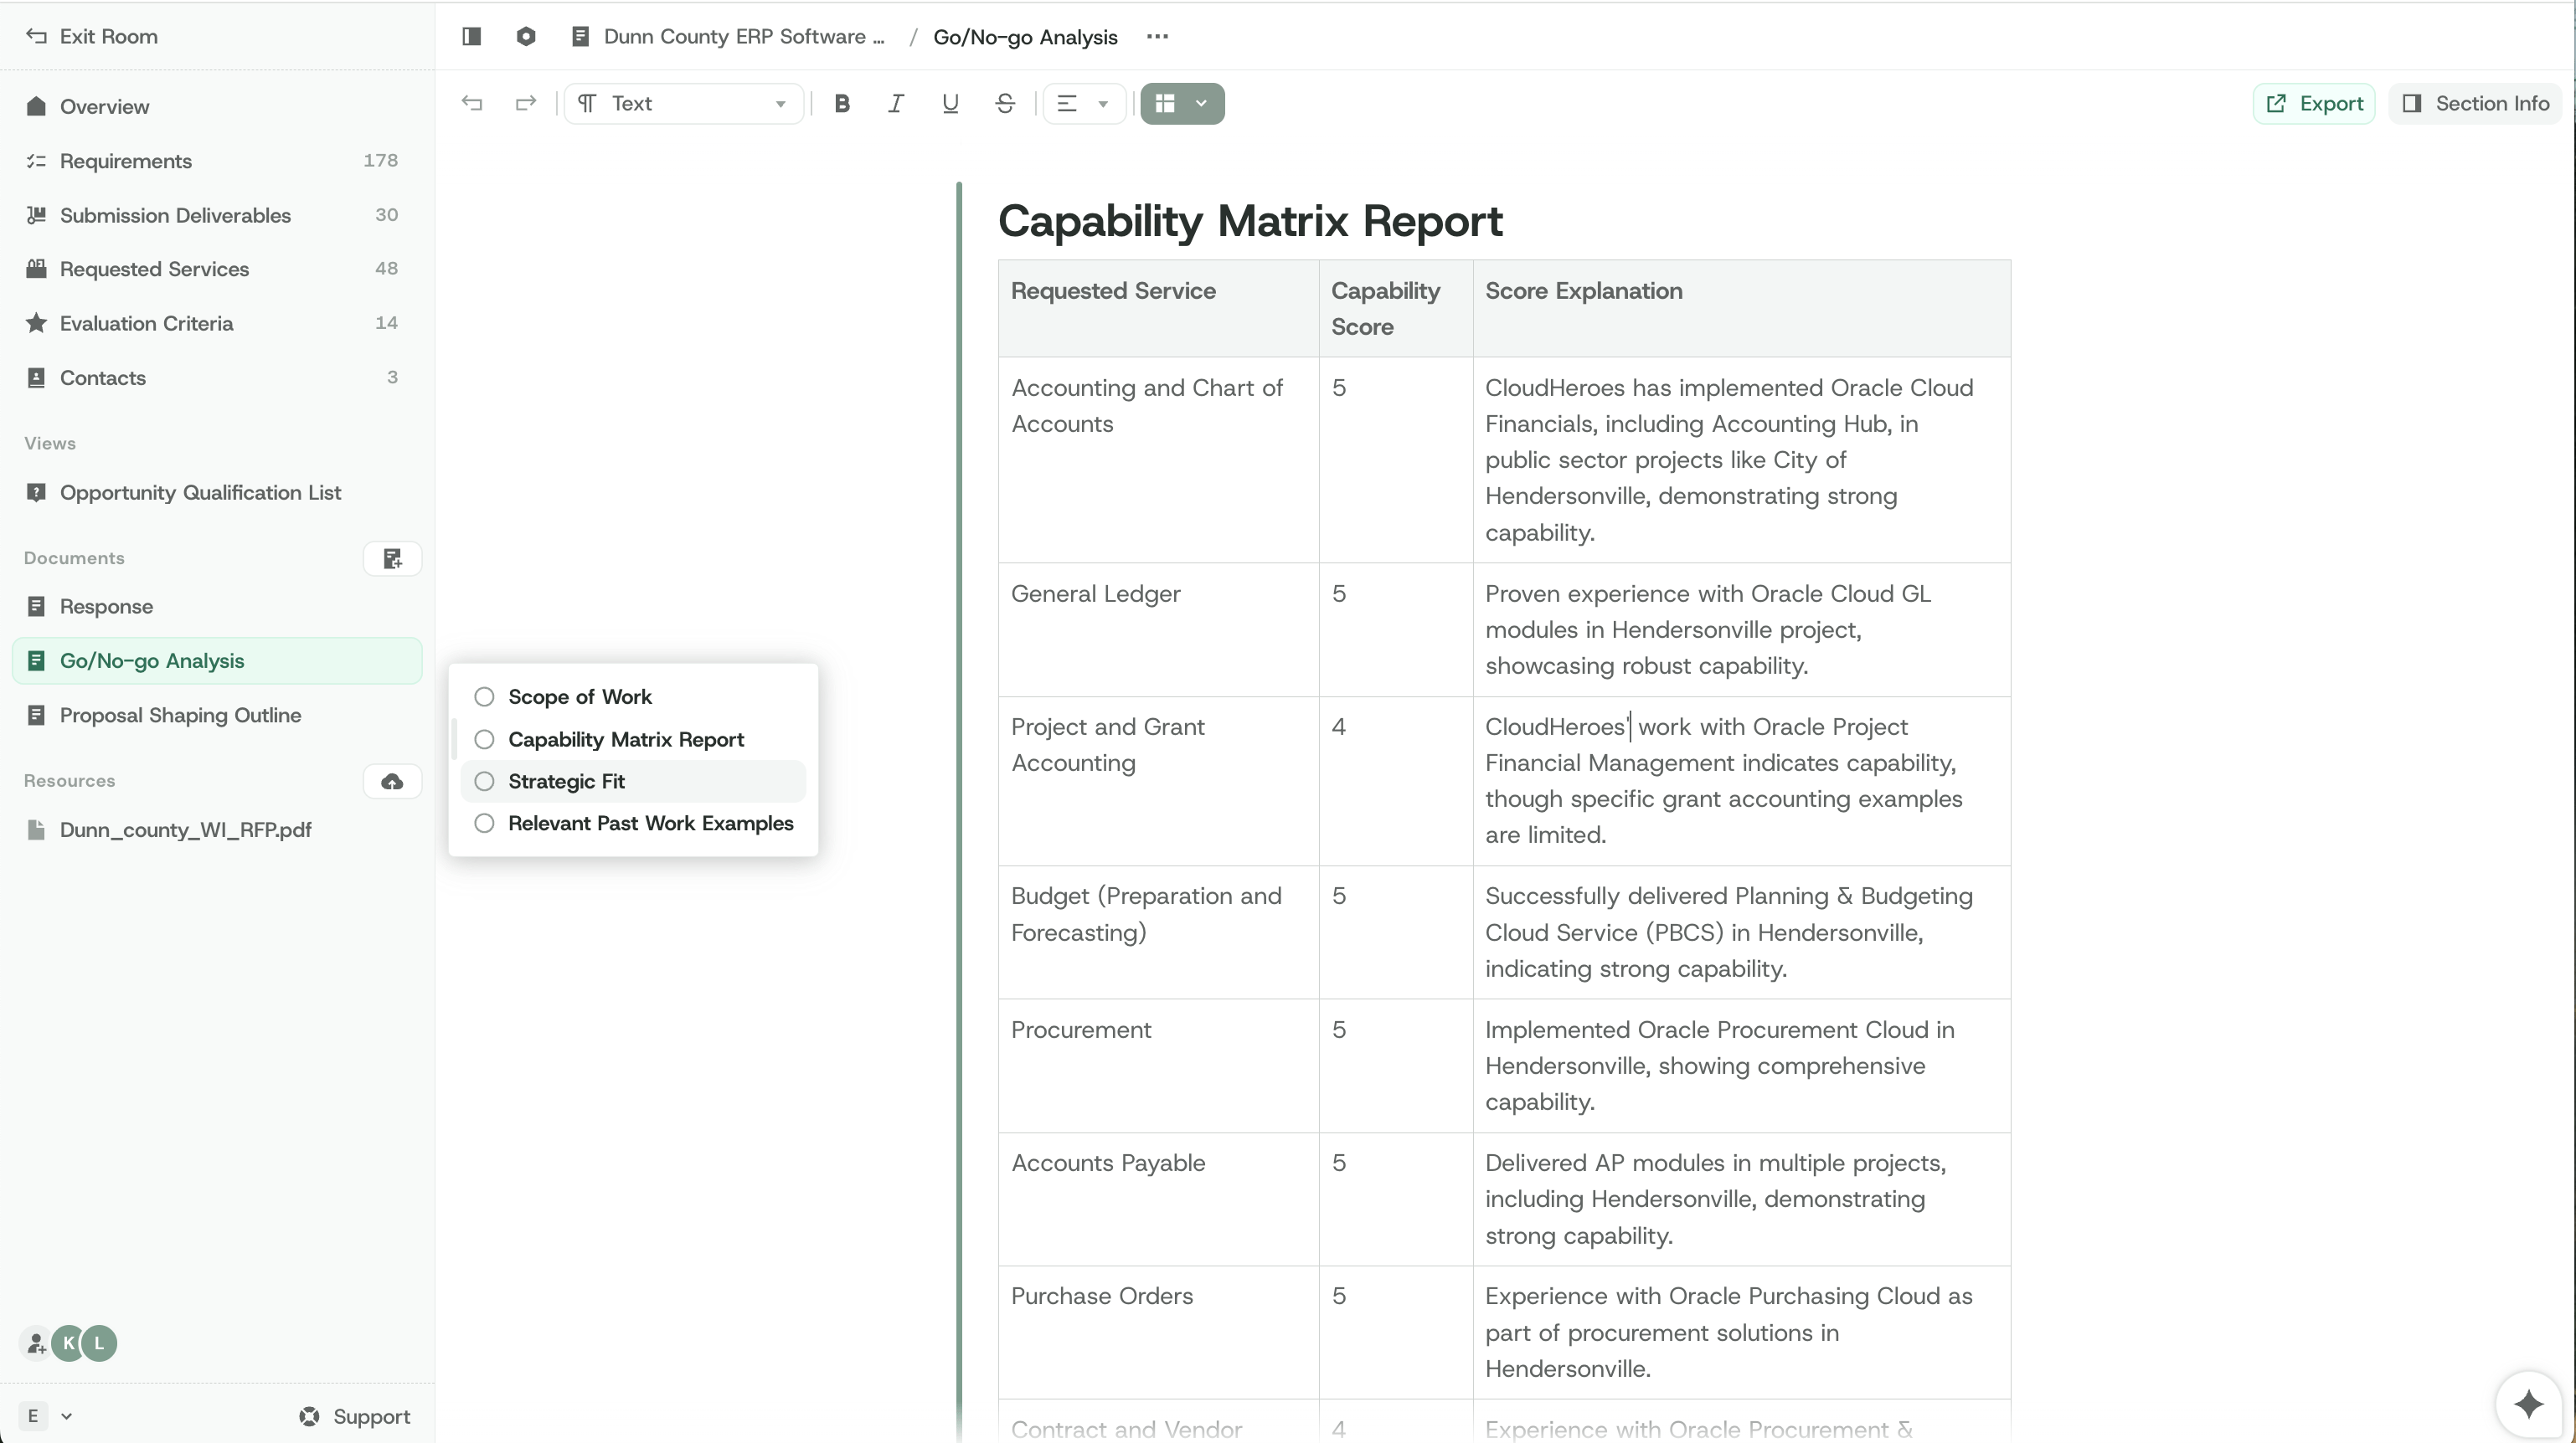Viewport: 2576px width, 1443px height.
Task: Click the Evaluation Criteria star icon
Action: (x=36, y=324)
